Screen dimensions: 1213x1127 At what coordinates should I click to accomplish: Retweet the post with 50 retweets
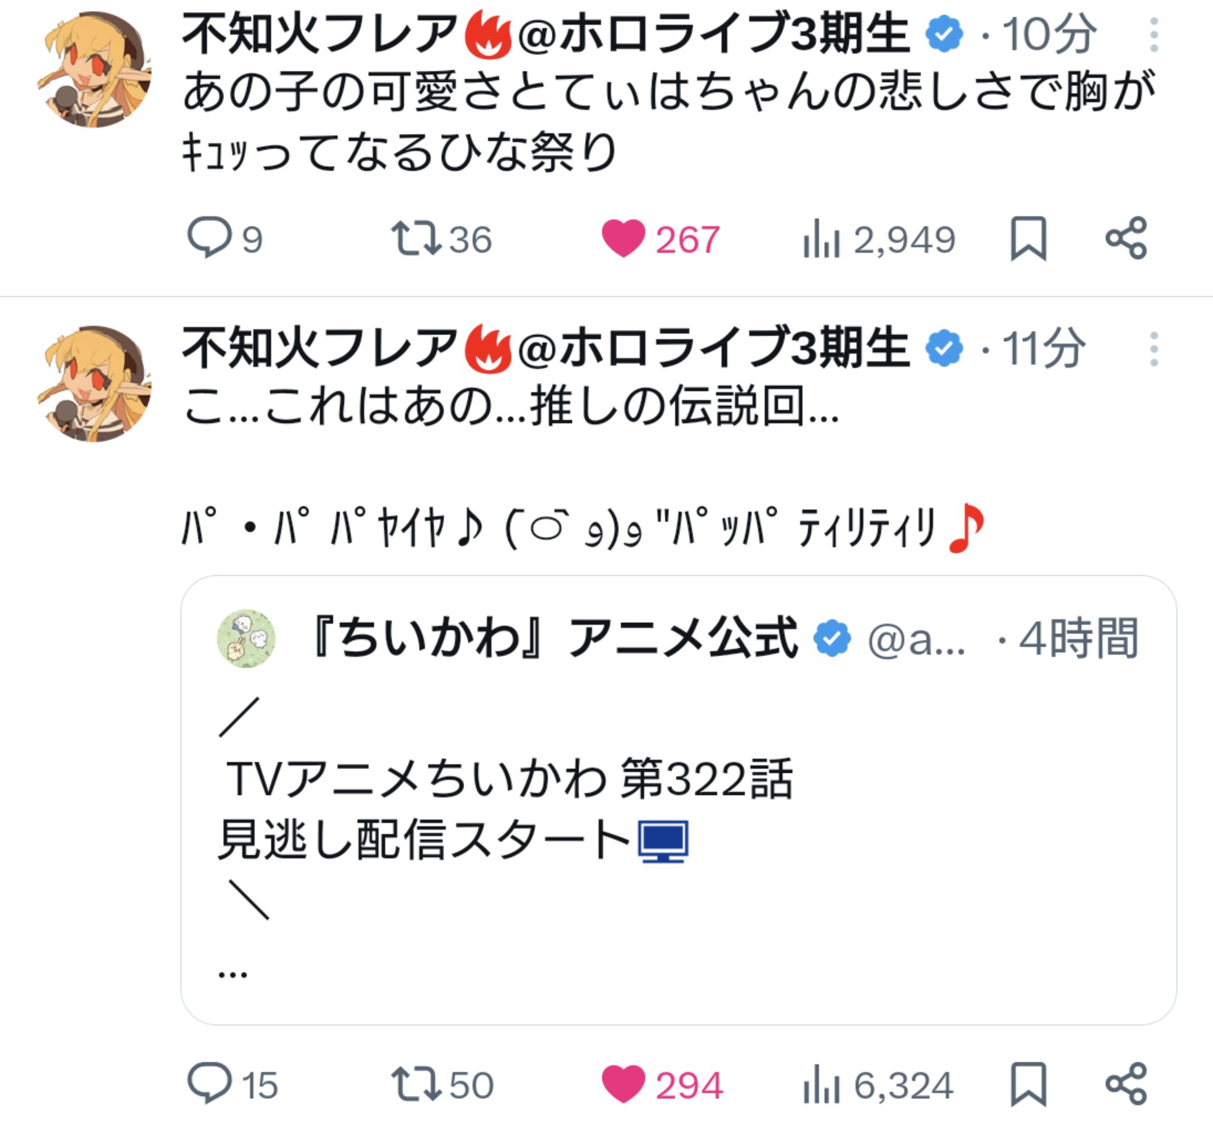[x=417, y=1083]
